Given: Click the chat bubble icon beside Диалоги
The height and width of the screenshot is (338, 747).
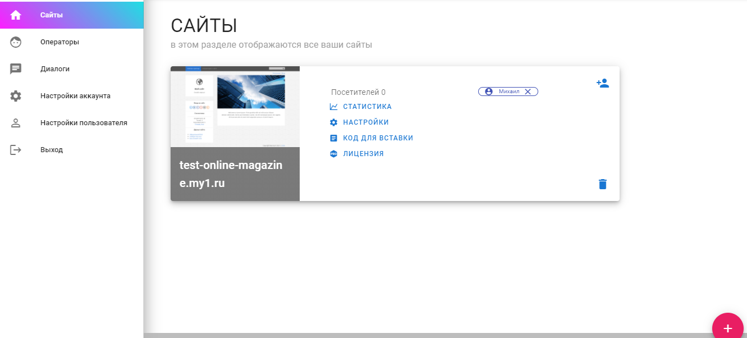Looking at the screenshot, I should tap(16, 69).
